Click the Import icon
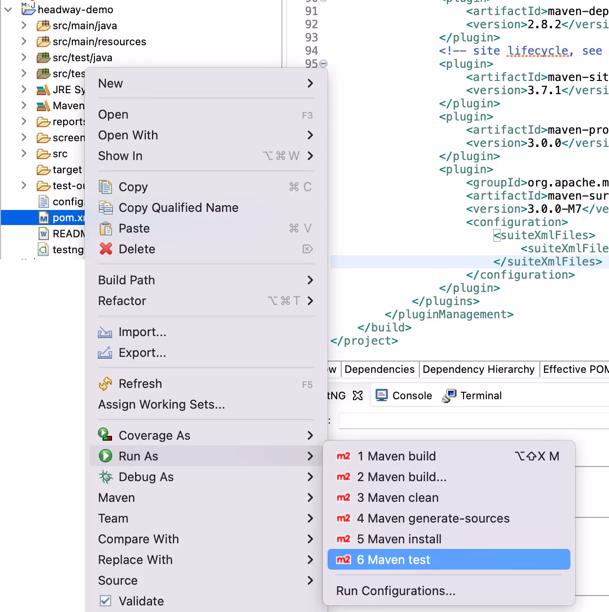The width and height of the screenshot is (609, 612). tap(105, 332)
